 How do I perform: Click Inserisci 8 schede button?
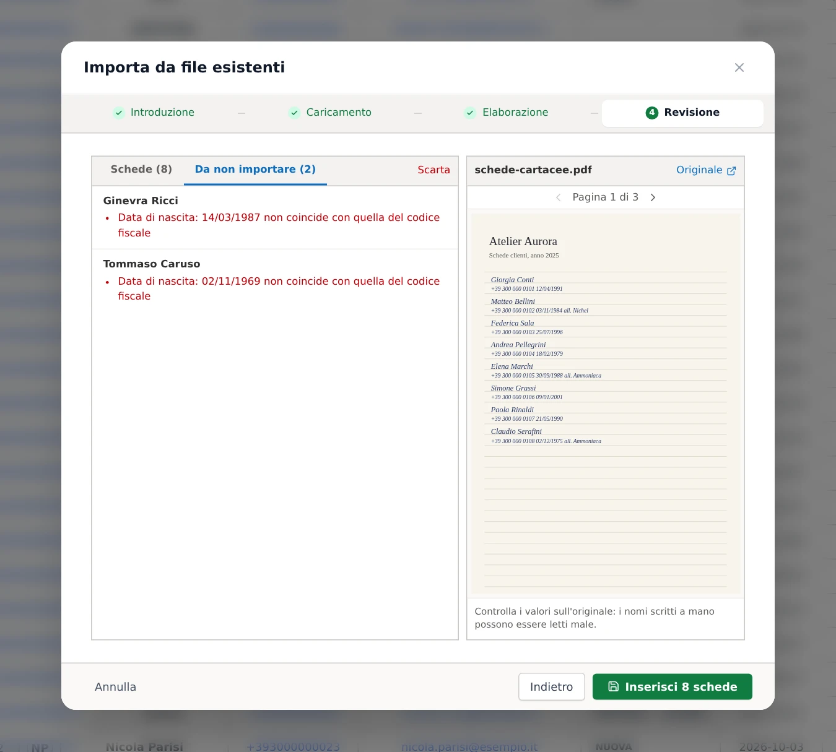[x=672, y=687]
